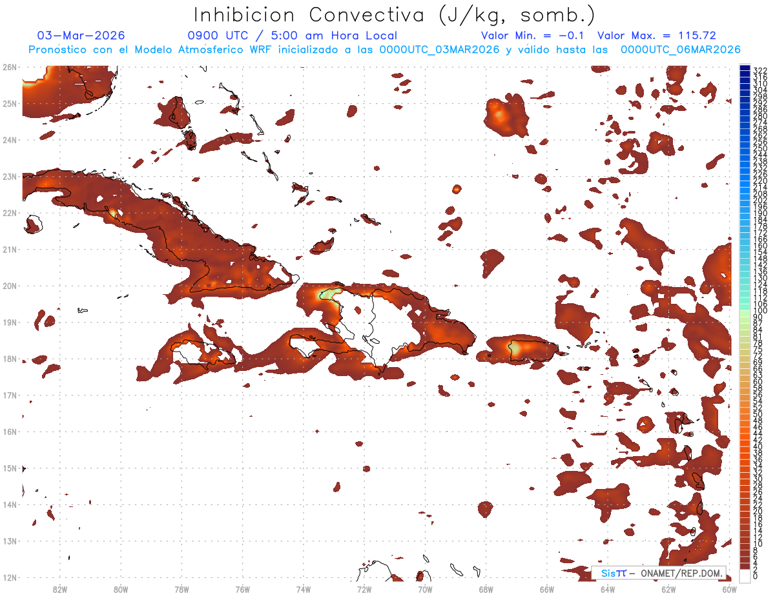Click the 74W longitude axis label
Screen dimensions: 775x598
[304, 589]
